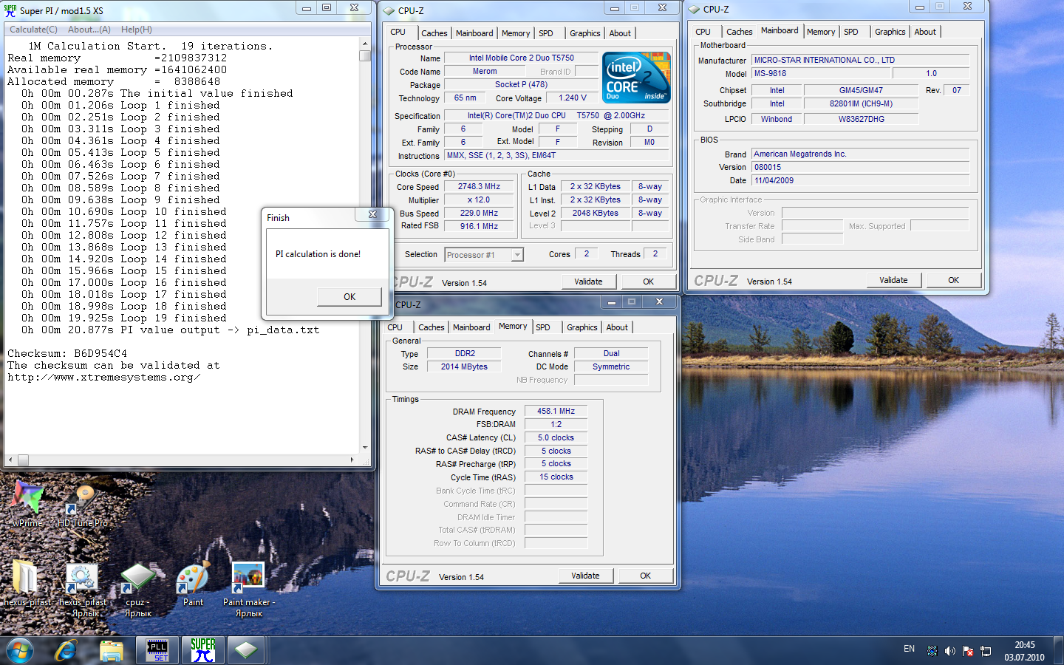Viewport: 1064px width, 665px height.
Task: Click Core Speed value 2748.3 MHz
Action: [x=479, y=187]
